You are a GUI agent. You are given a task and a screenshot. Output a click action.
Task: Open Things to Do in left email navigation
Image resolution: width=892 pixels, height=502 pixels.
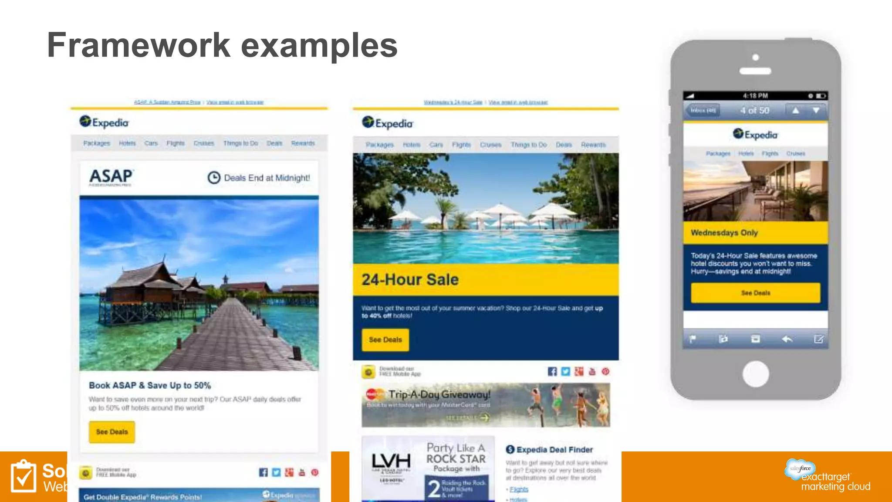click(240, 143)
